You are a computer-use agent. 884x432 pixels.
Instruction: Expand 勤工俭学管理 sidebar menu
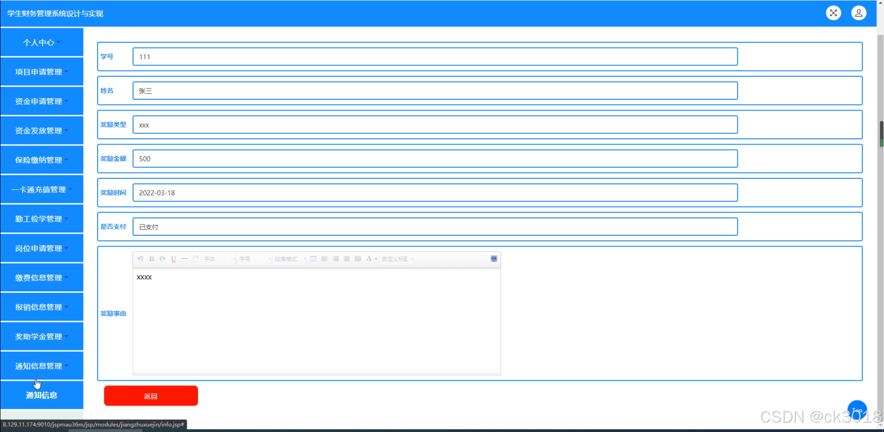[42, 219]
